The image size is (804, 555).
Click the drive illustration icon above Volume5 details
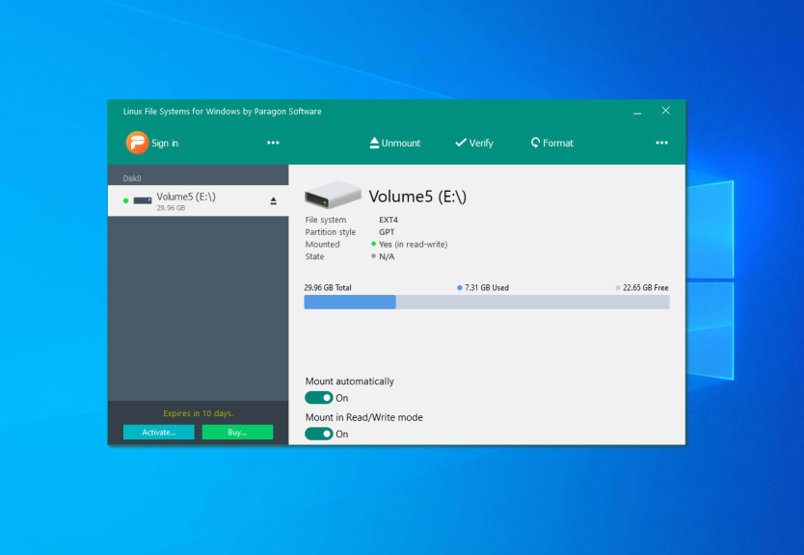pyautogui.click(x=333, y=194)
